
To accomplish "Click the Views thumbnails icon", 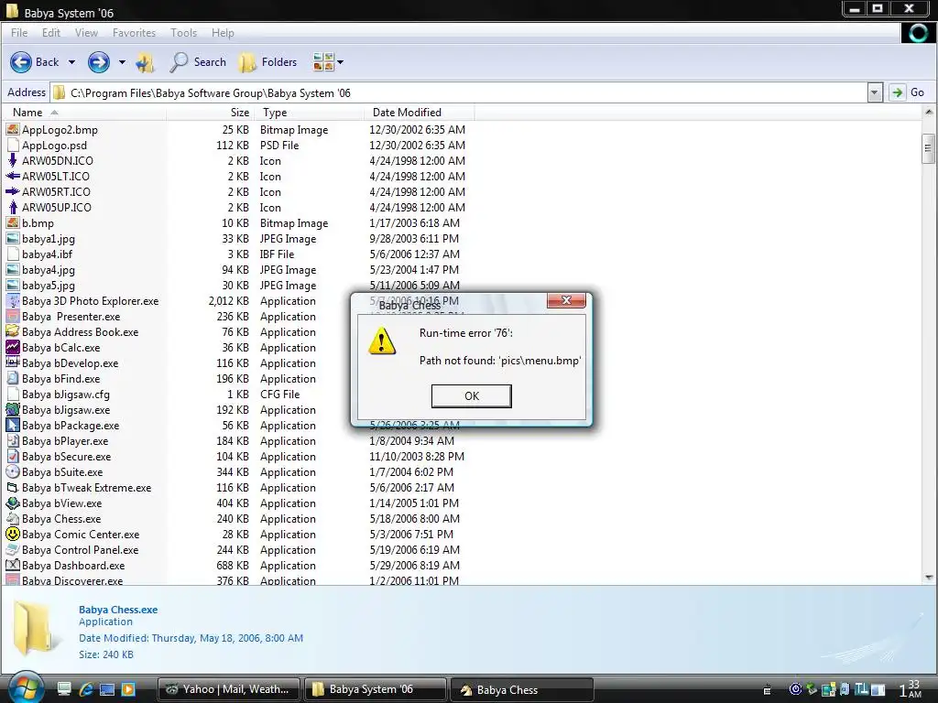I will click(x=323, y=61).
